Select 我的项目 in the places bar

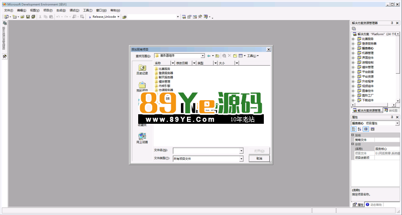(x=142, y=87)
